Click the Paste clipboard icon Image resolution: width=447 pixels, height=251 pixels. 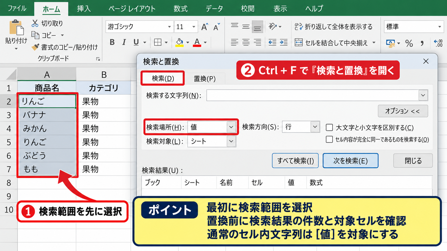(16, 27)
